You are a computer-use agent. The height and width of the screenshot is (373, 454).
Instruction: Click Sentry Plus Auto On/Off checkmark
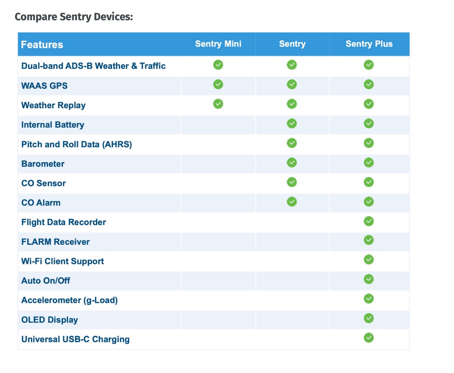[369, 279]
